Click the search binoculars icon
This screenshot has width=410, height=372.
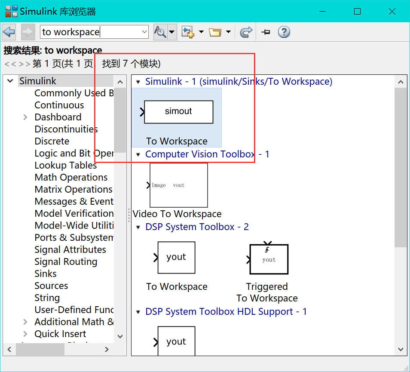coord(160,32)
